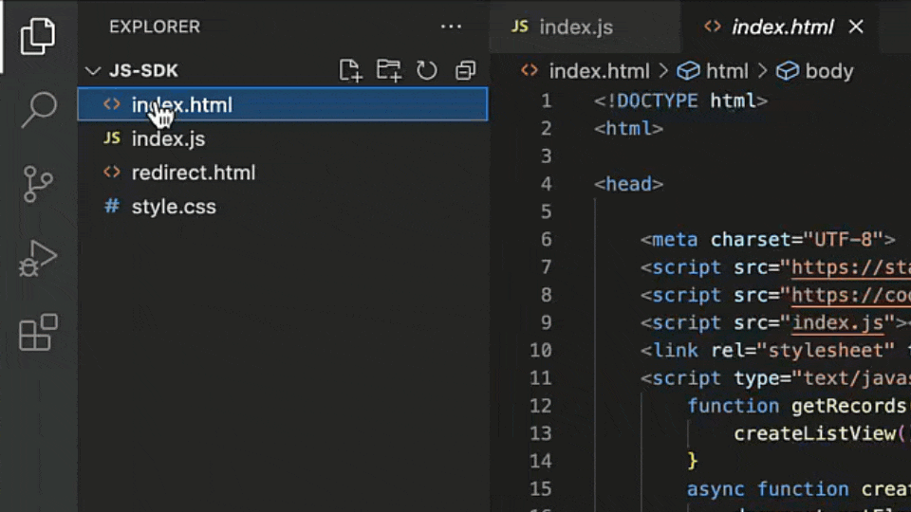Viewport: 911px width, 512px height.
Task: Click the New Folder icon
Action: (x=388, y=70)
